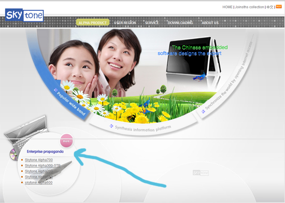Viewport: 285px width, 203px height.
Task: Open the ABOUT US menu
Action: tap(210, 23)
